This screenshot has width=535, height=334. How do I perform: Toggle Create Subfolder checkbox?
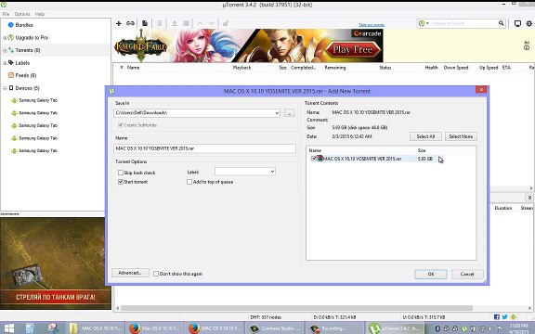[121, 125]
